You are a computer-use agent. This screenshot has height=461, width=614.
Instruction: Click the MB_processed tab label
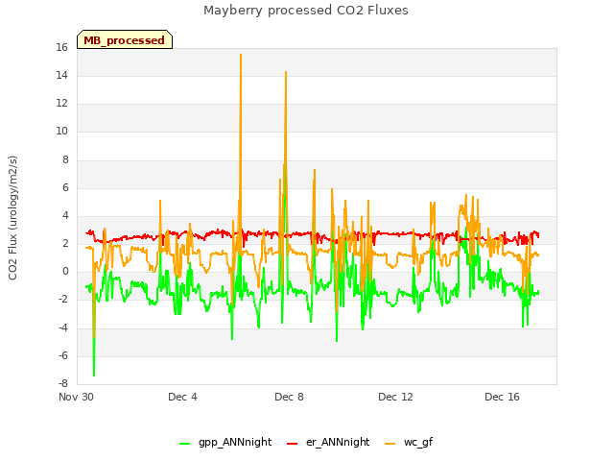[124, 40]
